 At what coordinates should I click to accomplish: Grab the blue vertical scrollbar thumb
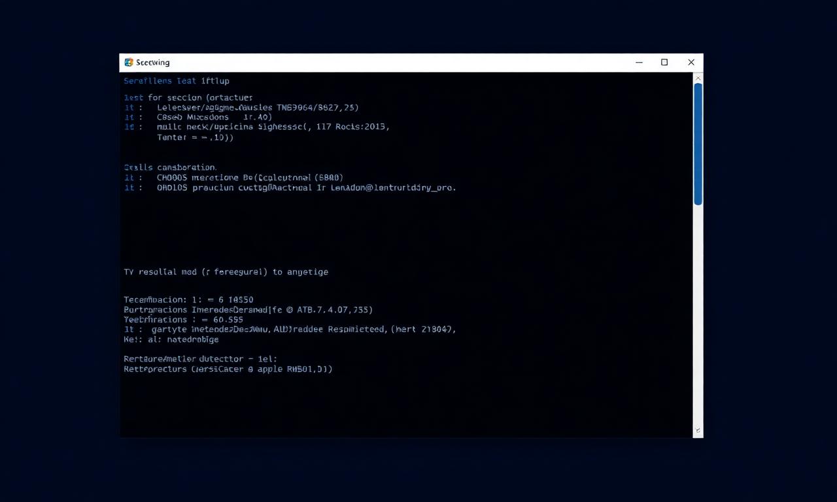pyautogui.click(x=698, y=144)
